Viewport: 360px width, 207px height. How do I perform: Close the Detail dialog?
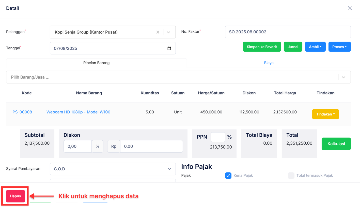coord(350,8)
